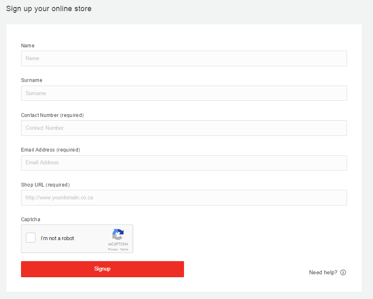Click the Captcha section label
Viewport: 373px width, 299px height.
tap(30, 219)
